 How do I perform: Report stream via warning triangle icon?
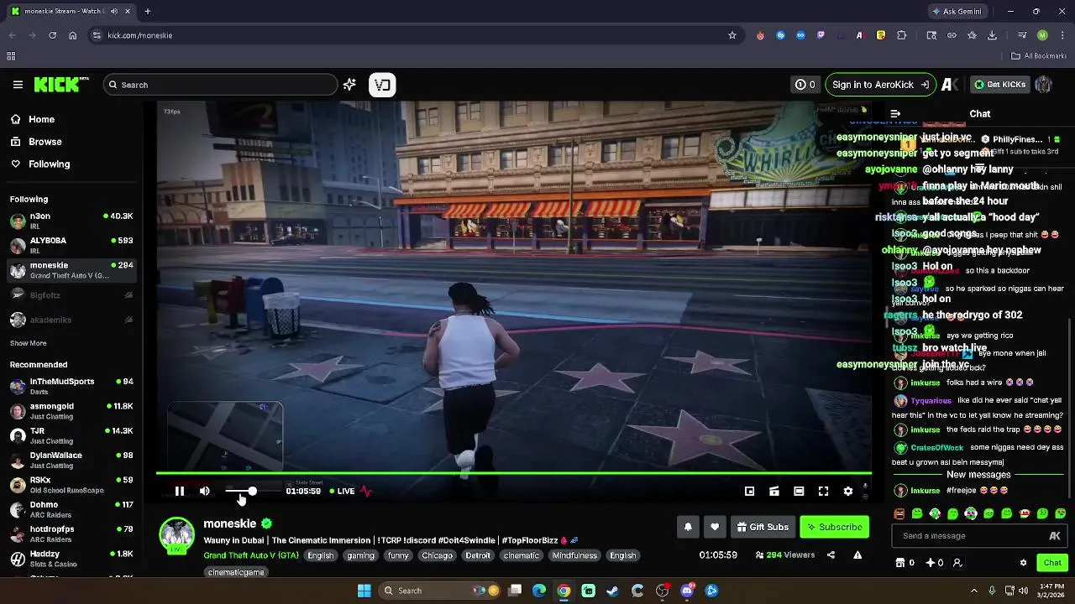[x=857, y=555]
